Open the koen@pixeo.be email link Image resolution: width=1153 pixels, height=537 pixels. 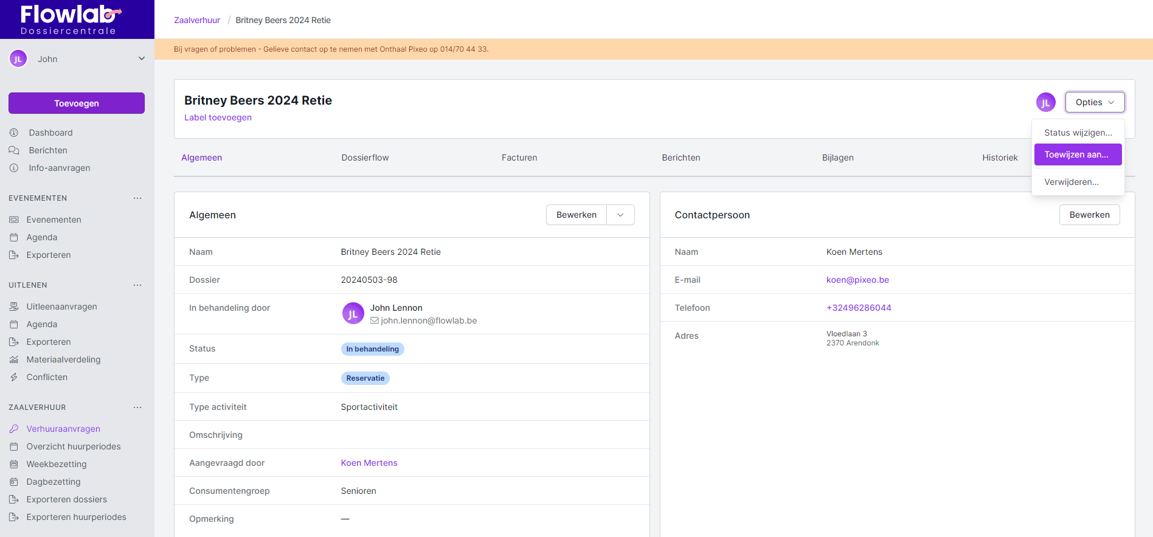click(857, 280)
